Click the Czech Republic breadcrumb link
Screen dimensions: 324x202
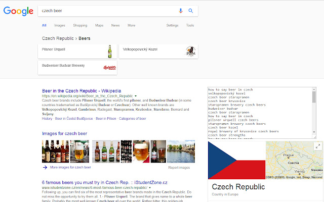tap(58, 38)
